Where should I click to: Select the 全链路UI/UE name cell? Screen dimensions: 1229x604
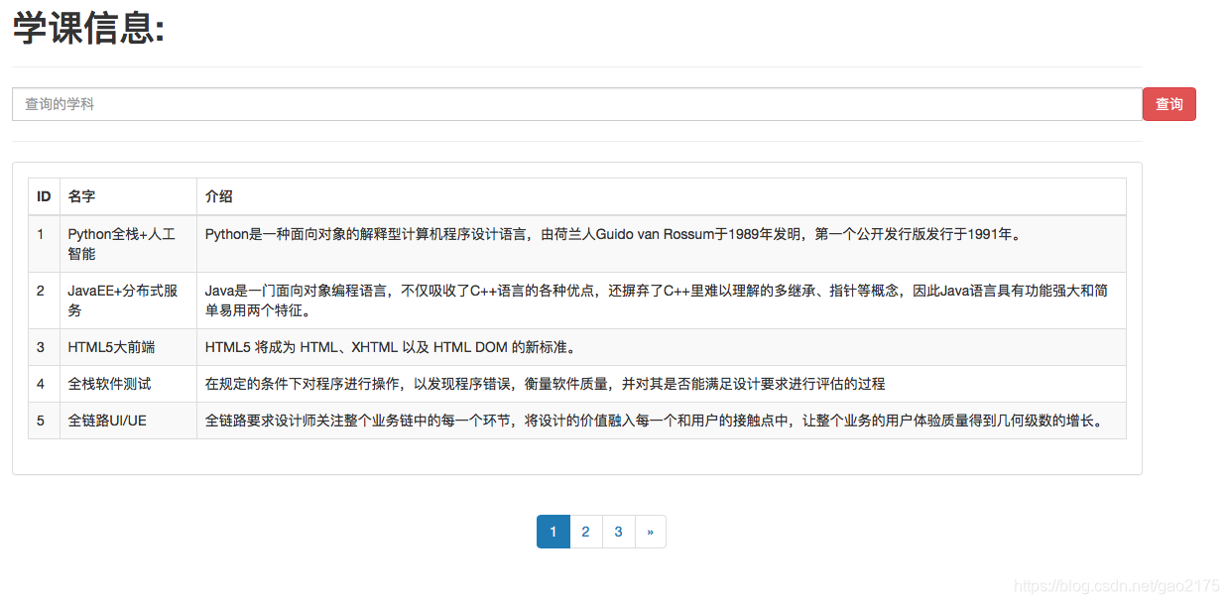128,421
